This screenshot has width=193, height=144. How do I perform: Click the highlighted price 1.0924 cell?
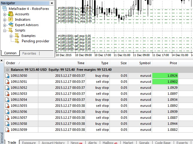click(165, 76)
